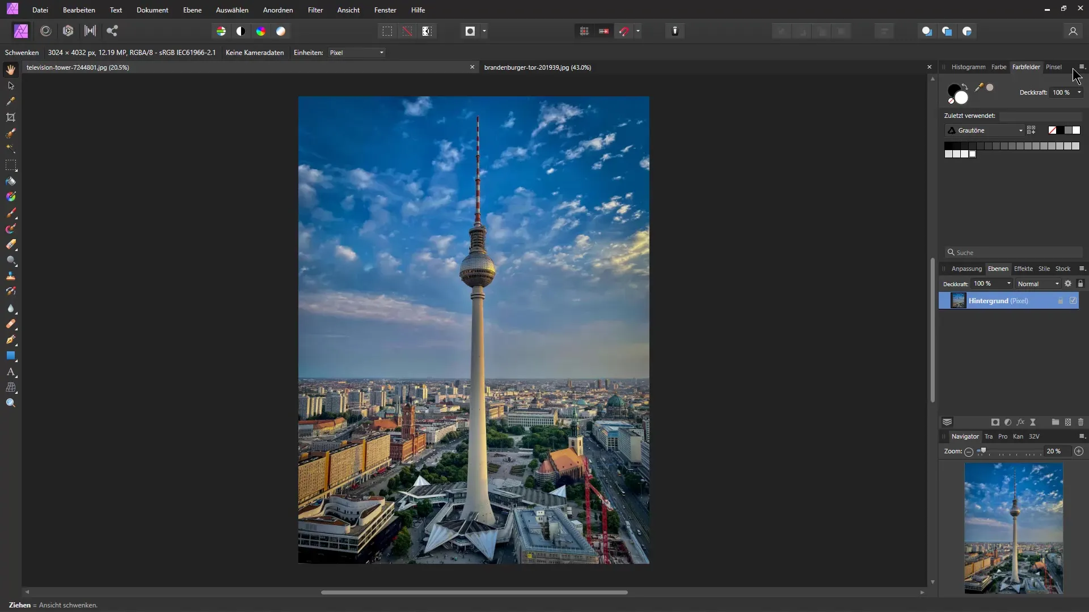
Task: Open layer effects fx icon
Action: (x=1020, y=422)
